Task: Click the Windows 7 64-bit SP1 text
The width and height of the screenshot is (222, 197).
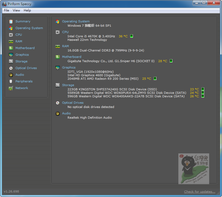Action: click(89, 26)
